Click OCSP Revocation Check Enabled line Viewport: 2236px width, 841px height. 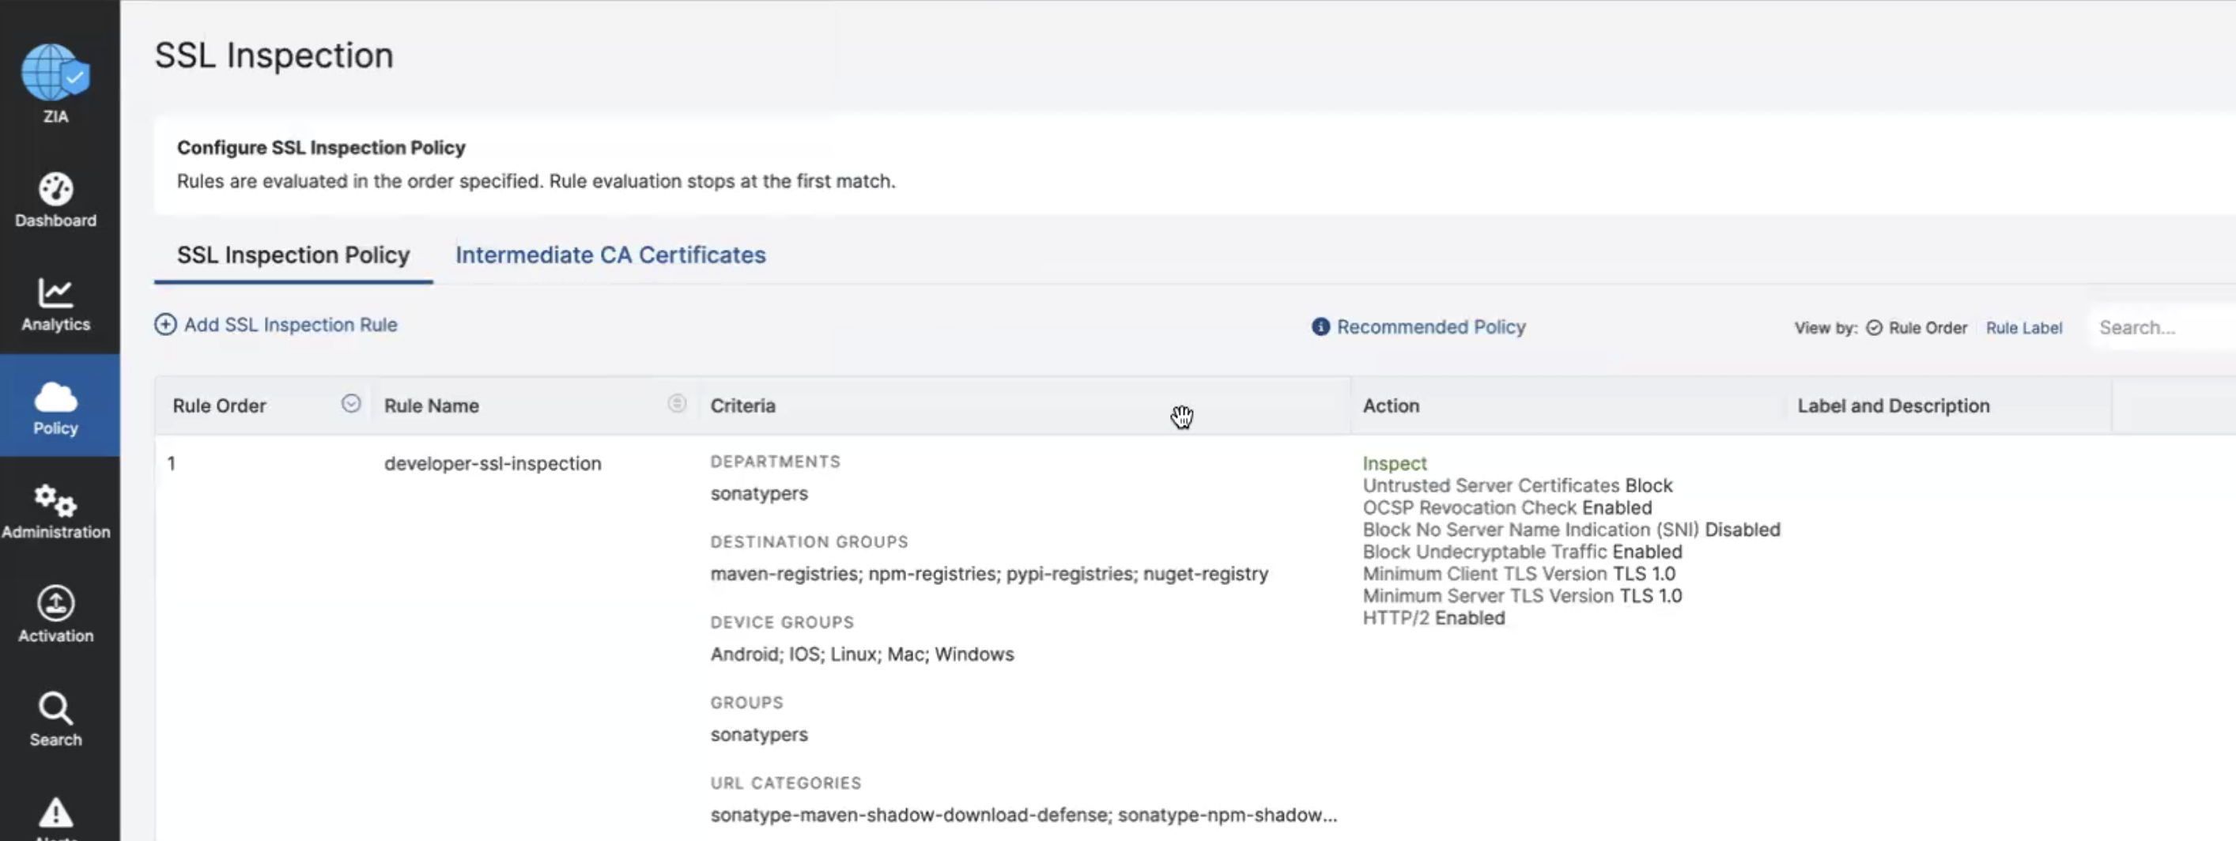point(1507,507)
